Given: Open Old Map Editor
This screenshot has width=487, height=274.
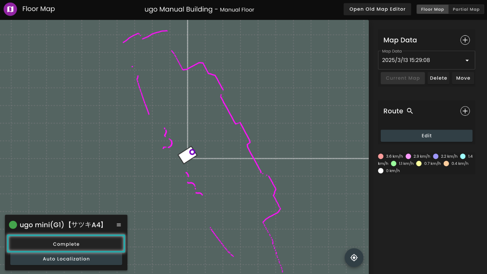Looking at the screenshot, I should tap(377, 9).
